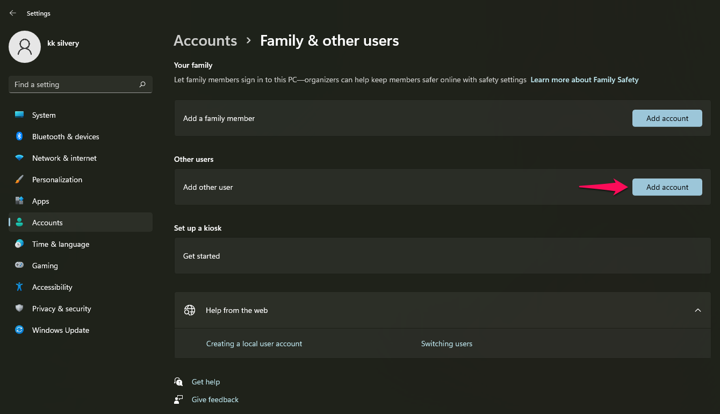720x414 pixels.
Task: Open the System settings section
Action: (x=43, y=115)
